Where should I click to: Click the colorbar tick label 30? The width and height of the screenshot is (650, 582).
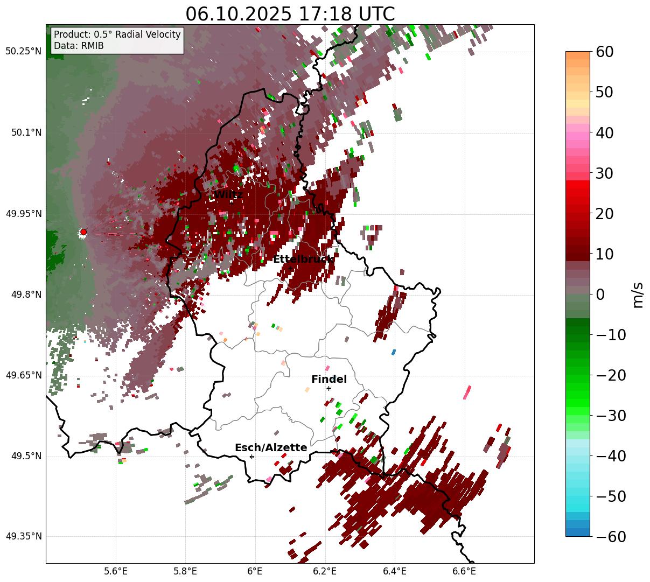point(604,173)
